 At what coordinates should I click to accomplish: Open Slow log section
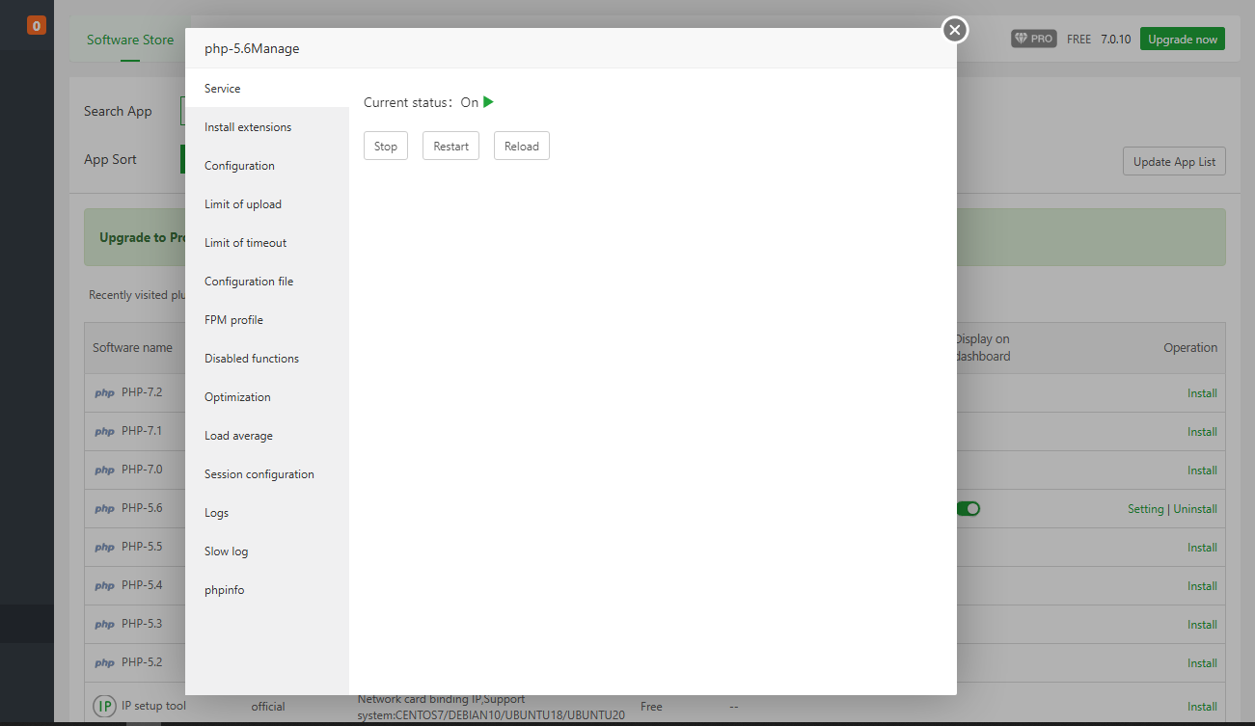coord(267,551)
